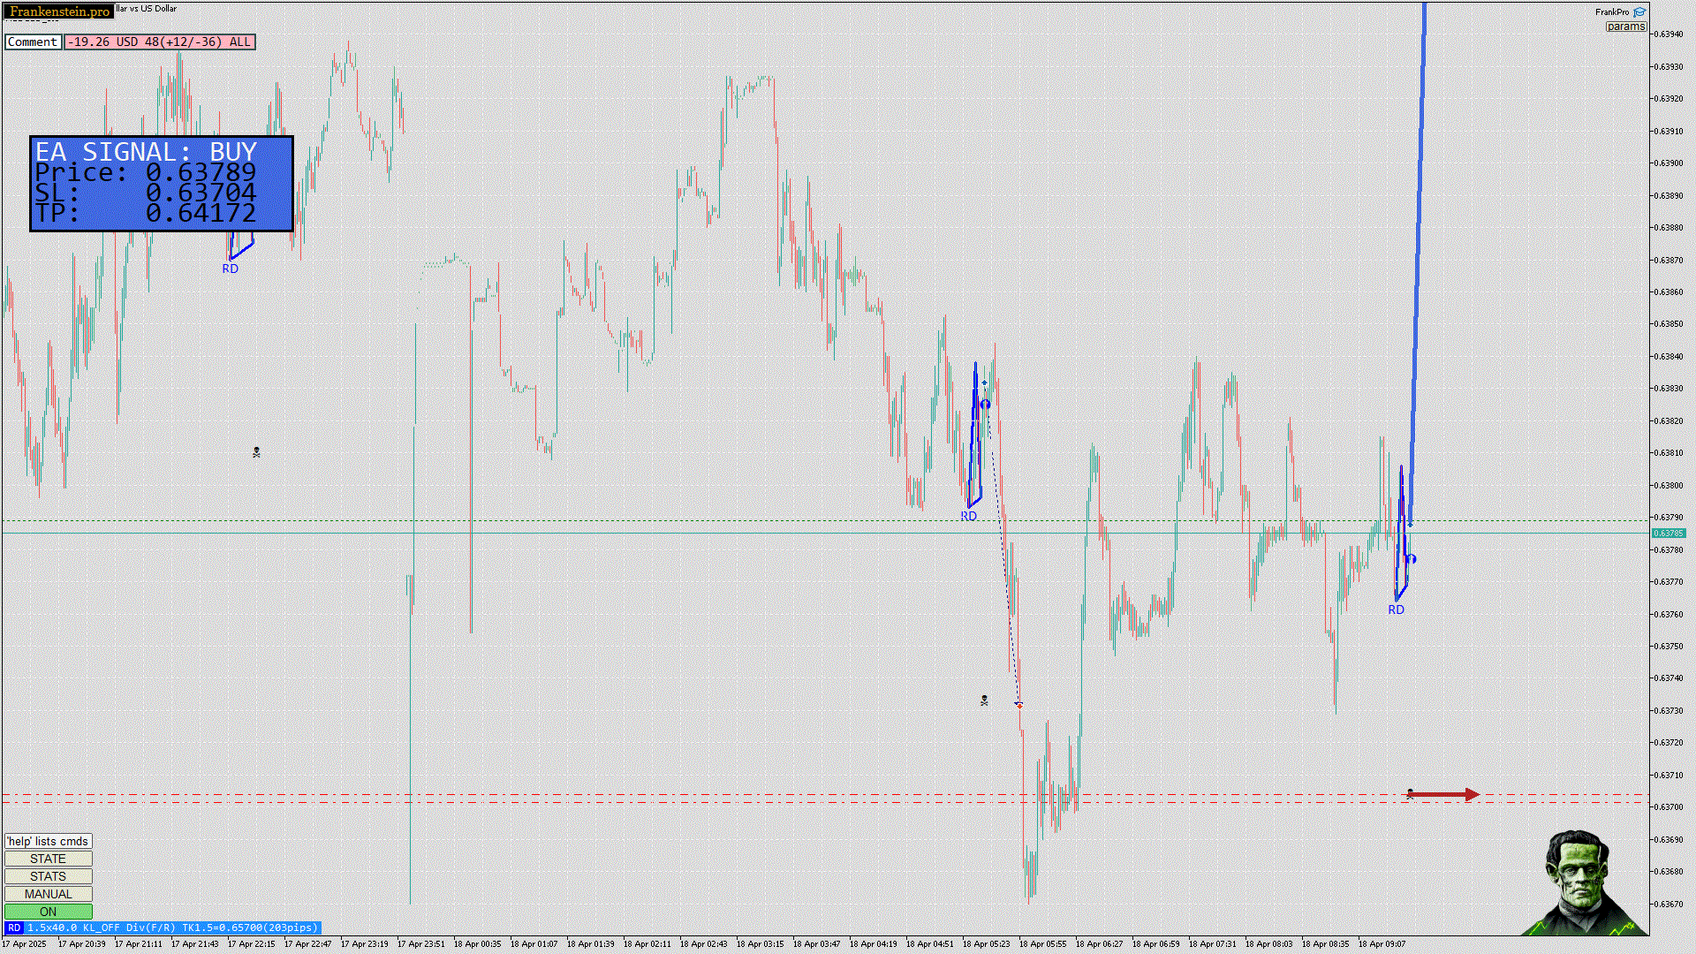Click the red arrow marker near stop-loss line
1696x954 pixels.
1443,795
